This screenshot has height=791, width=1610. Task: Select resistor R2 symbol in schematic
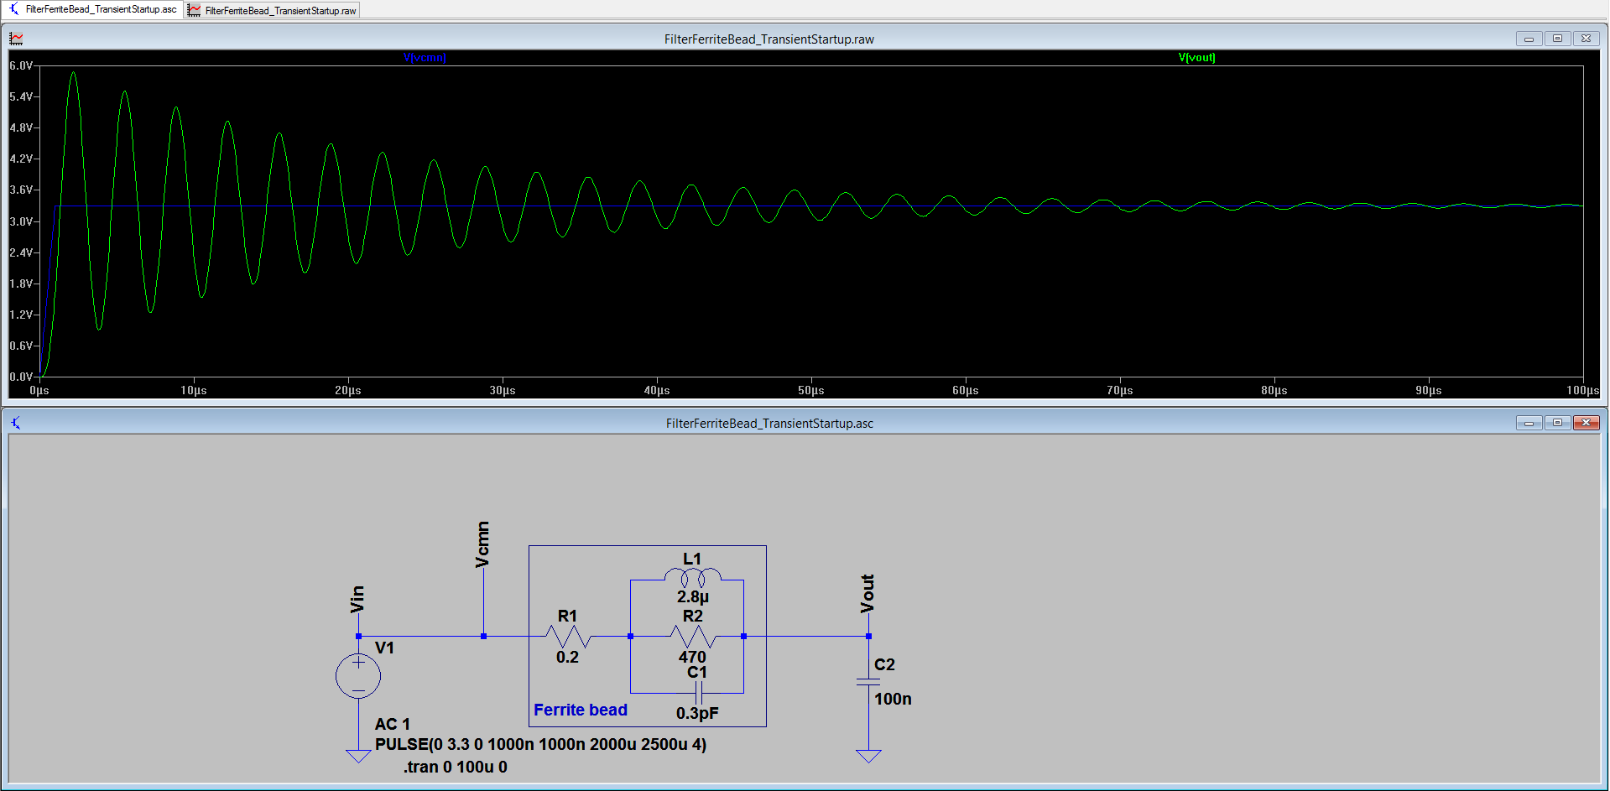693,636
